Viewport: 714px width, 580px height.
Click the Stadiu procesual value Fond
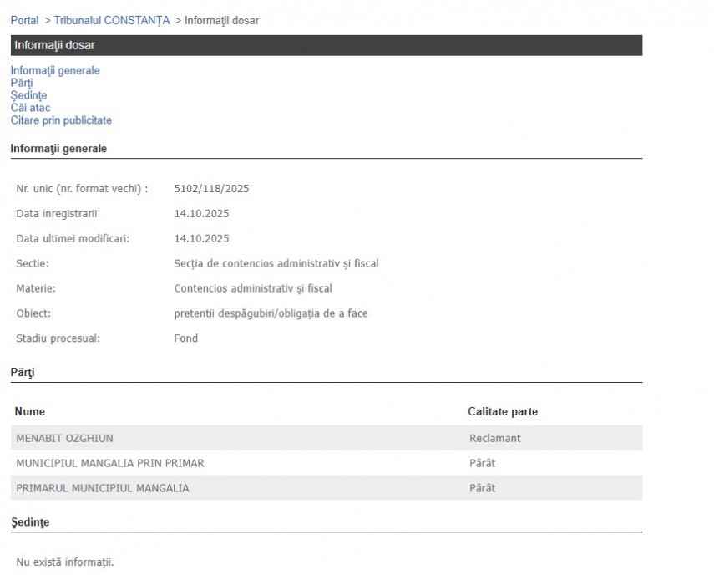click(x=186, y=338)
